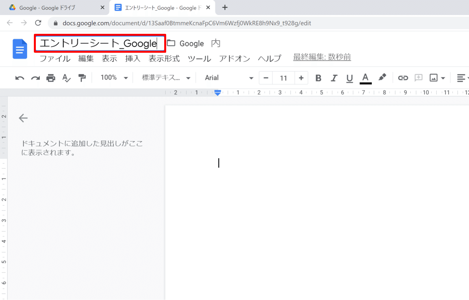The width and height of the screenshot is (469, 300).
Task: Open a new browser tab
Action: [225, 7]
